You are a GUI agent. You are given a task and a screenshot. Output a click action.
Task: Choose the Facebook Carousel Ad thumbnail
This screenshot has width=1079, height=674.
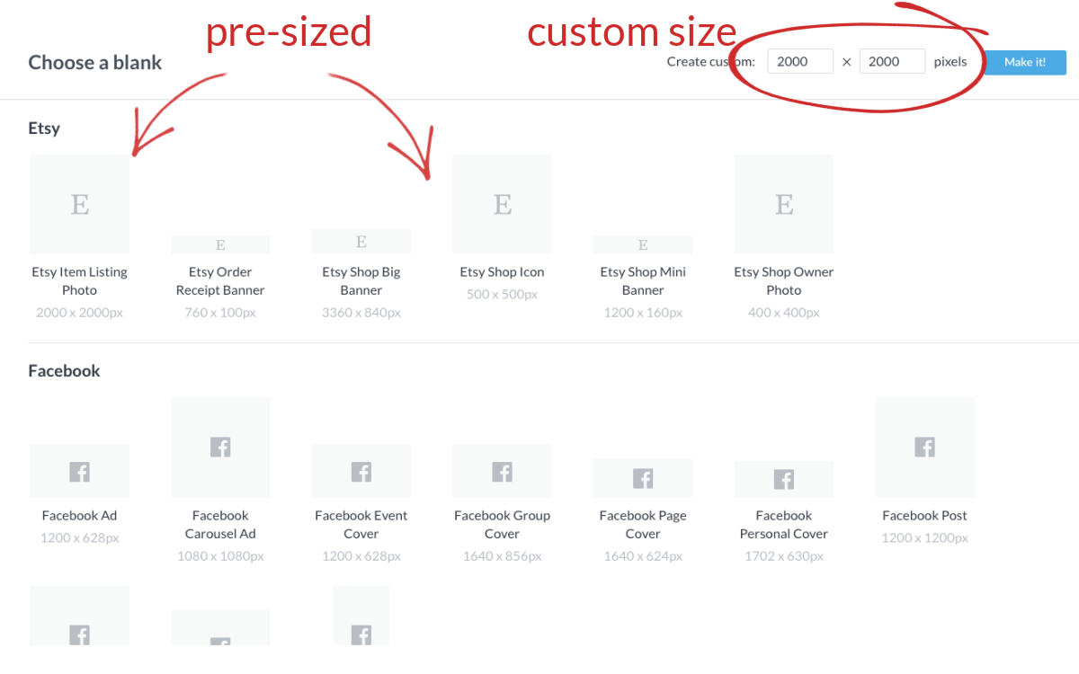(x=220, y=448)
